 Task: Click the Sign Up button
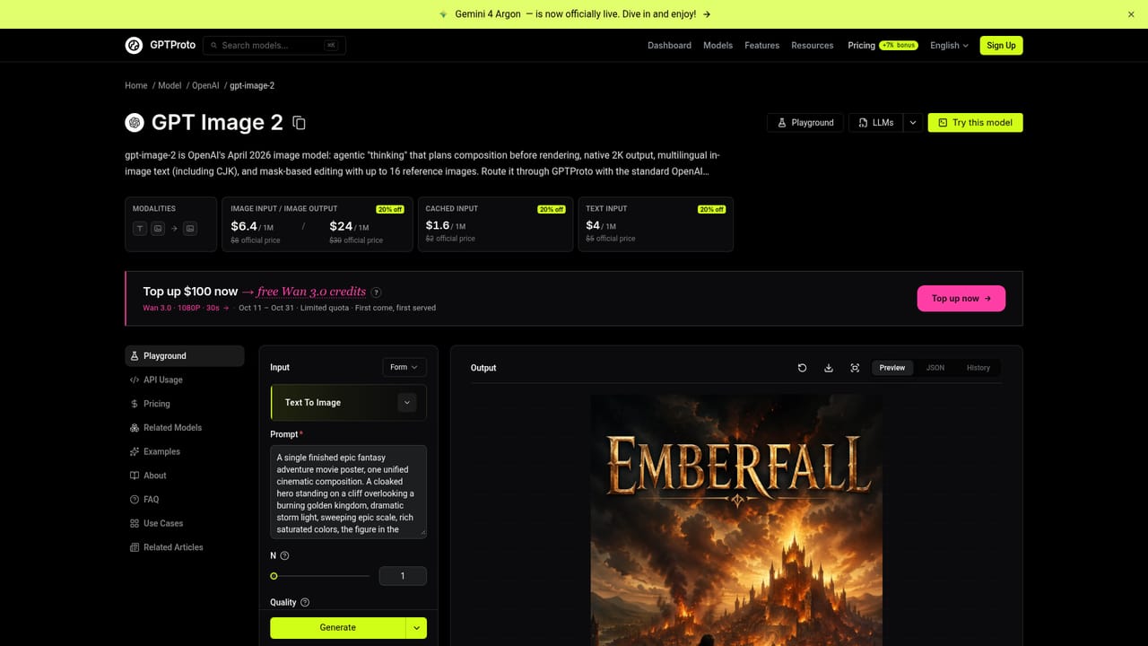[1001, 46]
